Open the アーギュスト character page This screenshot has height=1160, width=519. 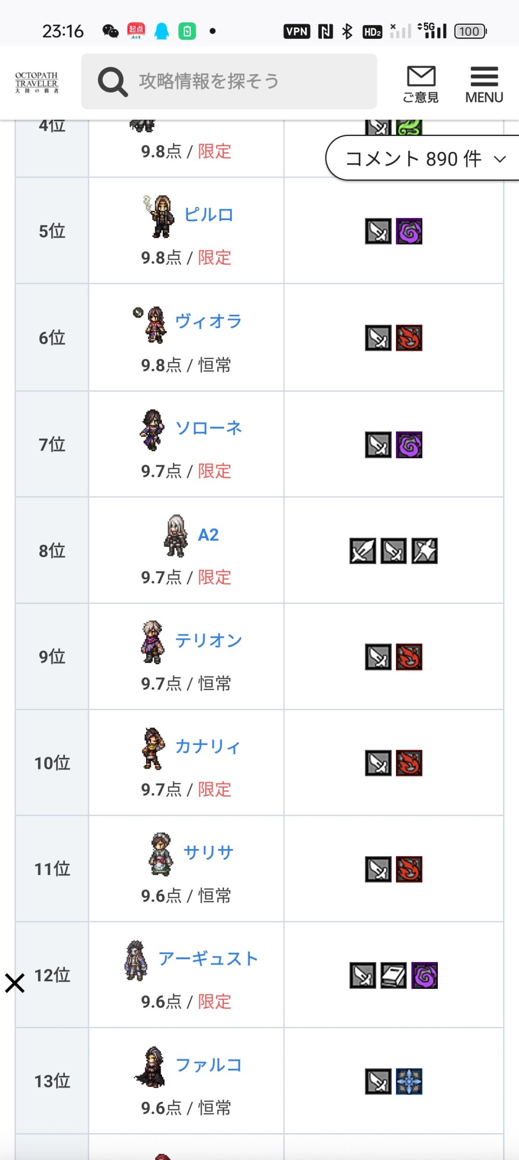tap(208, 959)
